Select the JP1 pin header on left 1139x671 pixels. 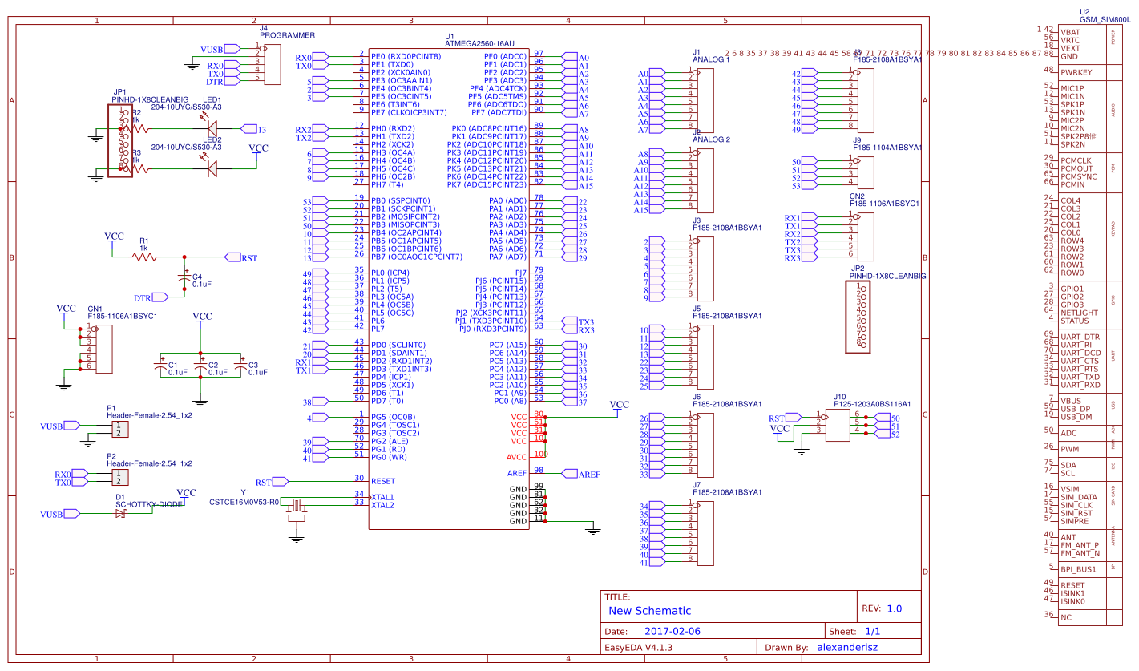(121, 140)
